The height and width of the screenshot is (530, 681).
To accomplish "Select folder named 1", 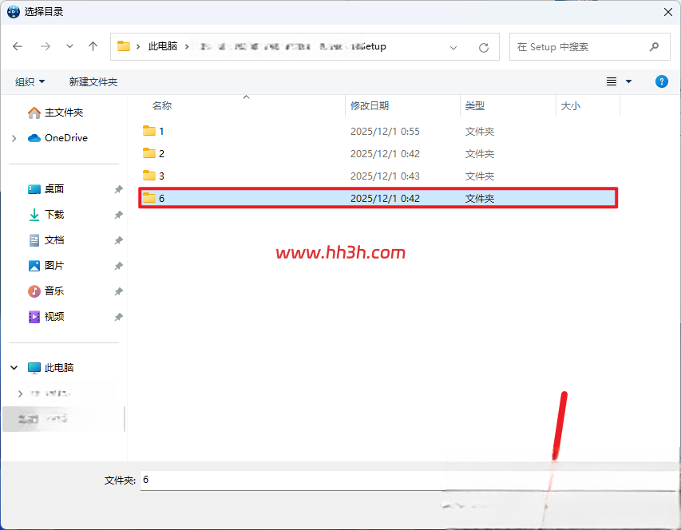I will click(x=378, y=131).
